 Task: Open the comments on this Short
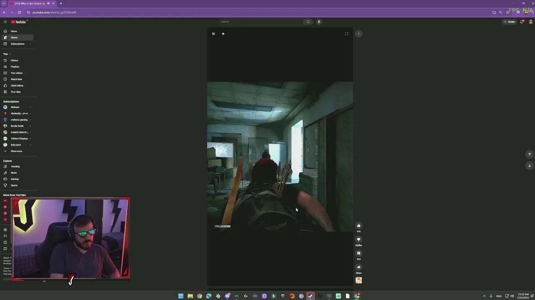pos(359,253)
